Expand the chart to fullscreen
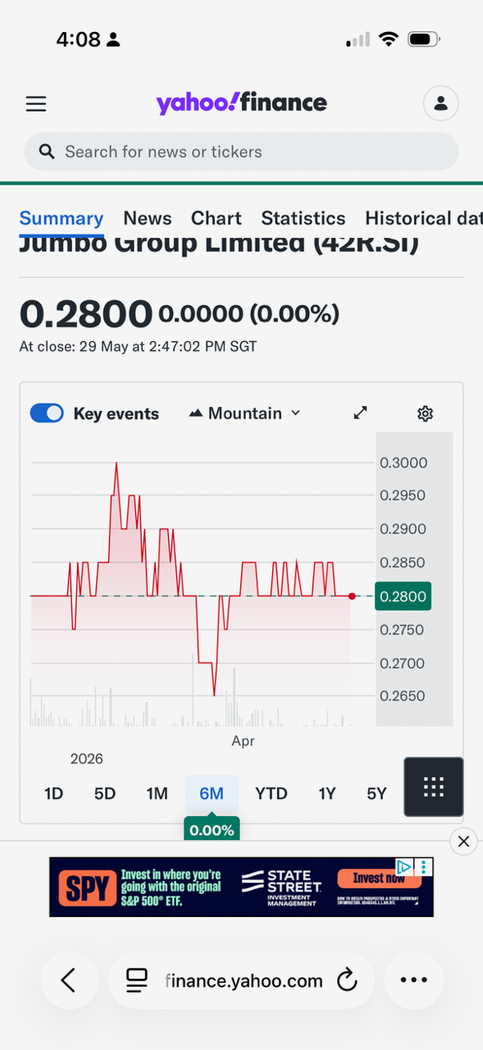 (x=360, y=413)
